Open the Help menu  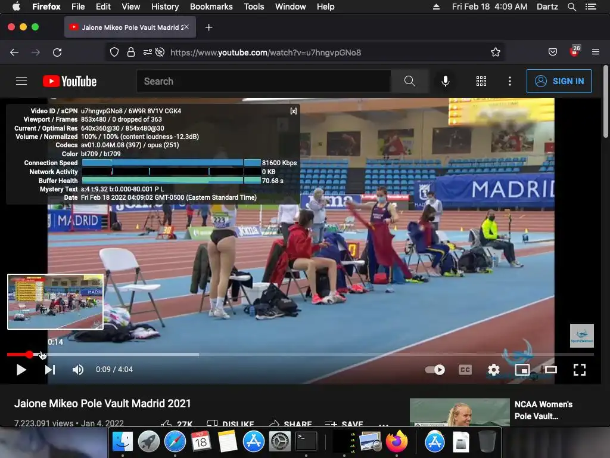(326, 7)
